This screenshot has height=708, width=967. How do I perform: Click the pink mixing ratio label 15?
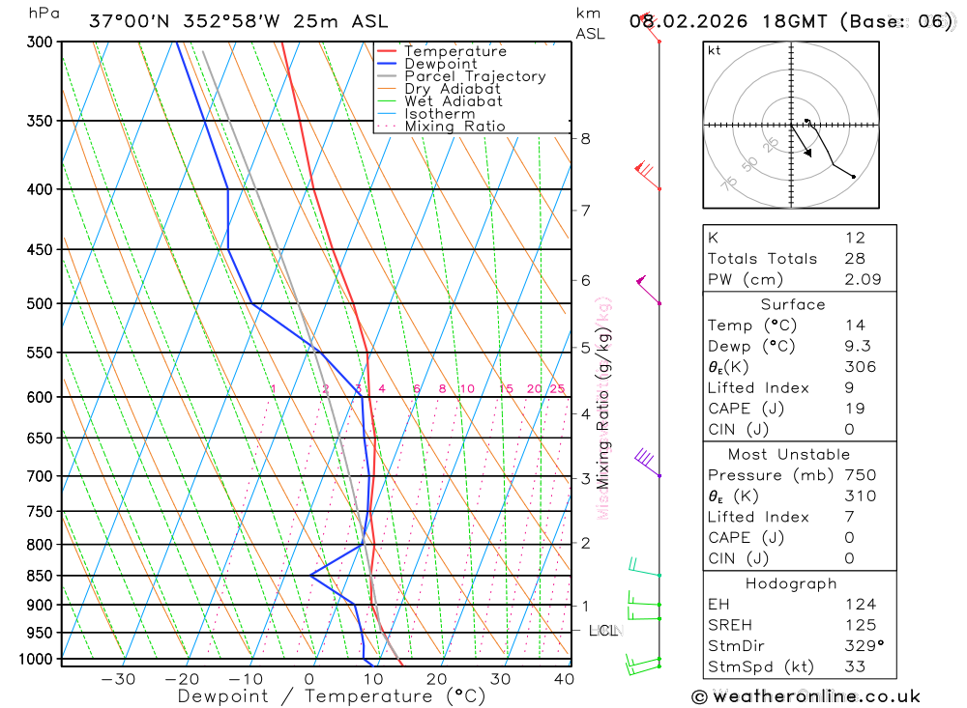click(506, 389)
